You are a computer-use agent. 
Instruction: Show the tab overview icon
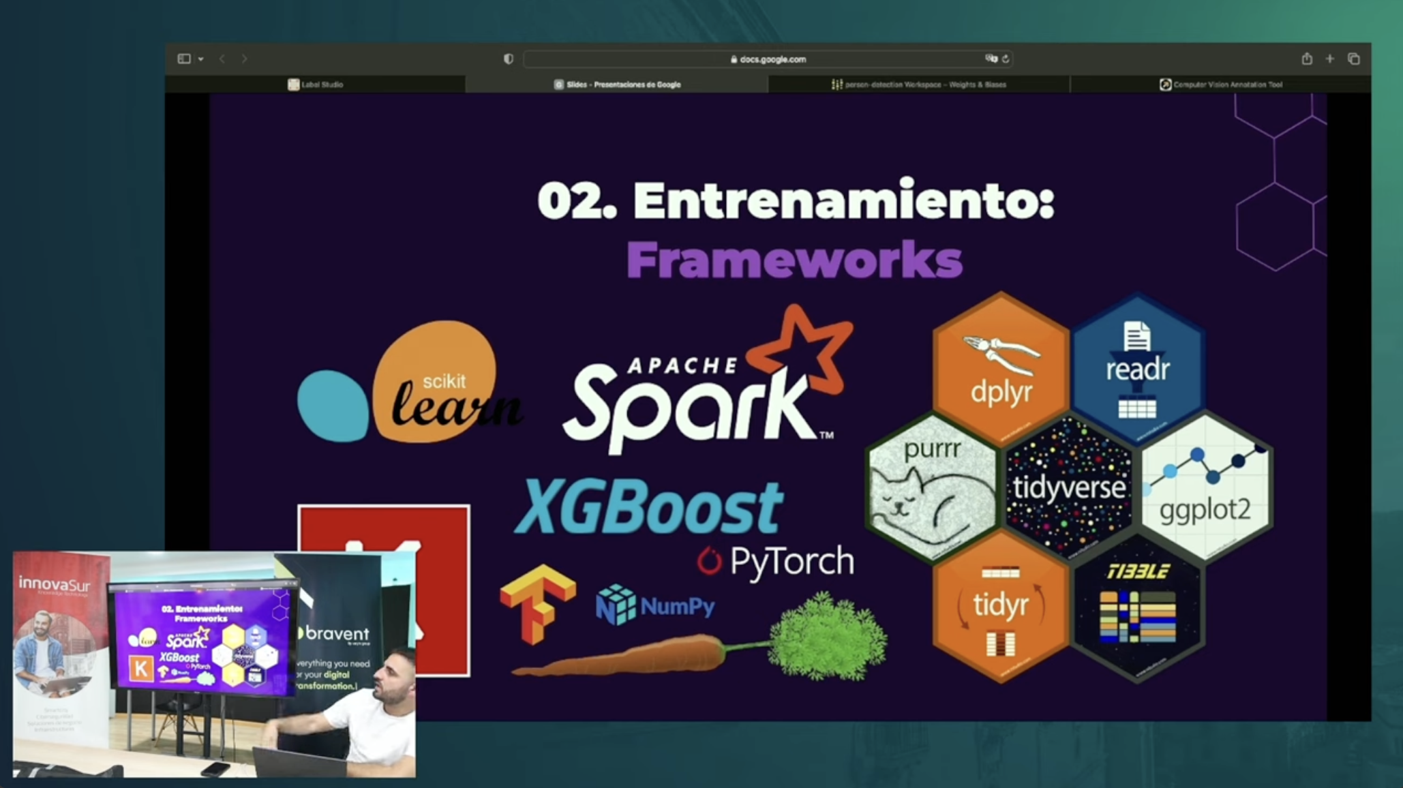(1354, 59)
